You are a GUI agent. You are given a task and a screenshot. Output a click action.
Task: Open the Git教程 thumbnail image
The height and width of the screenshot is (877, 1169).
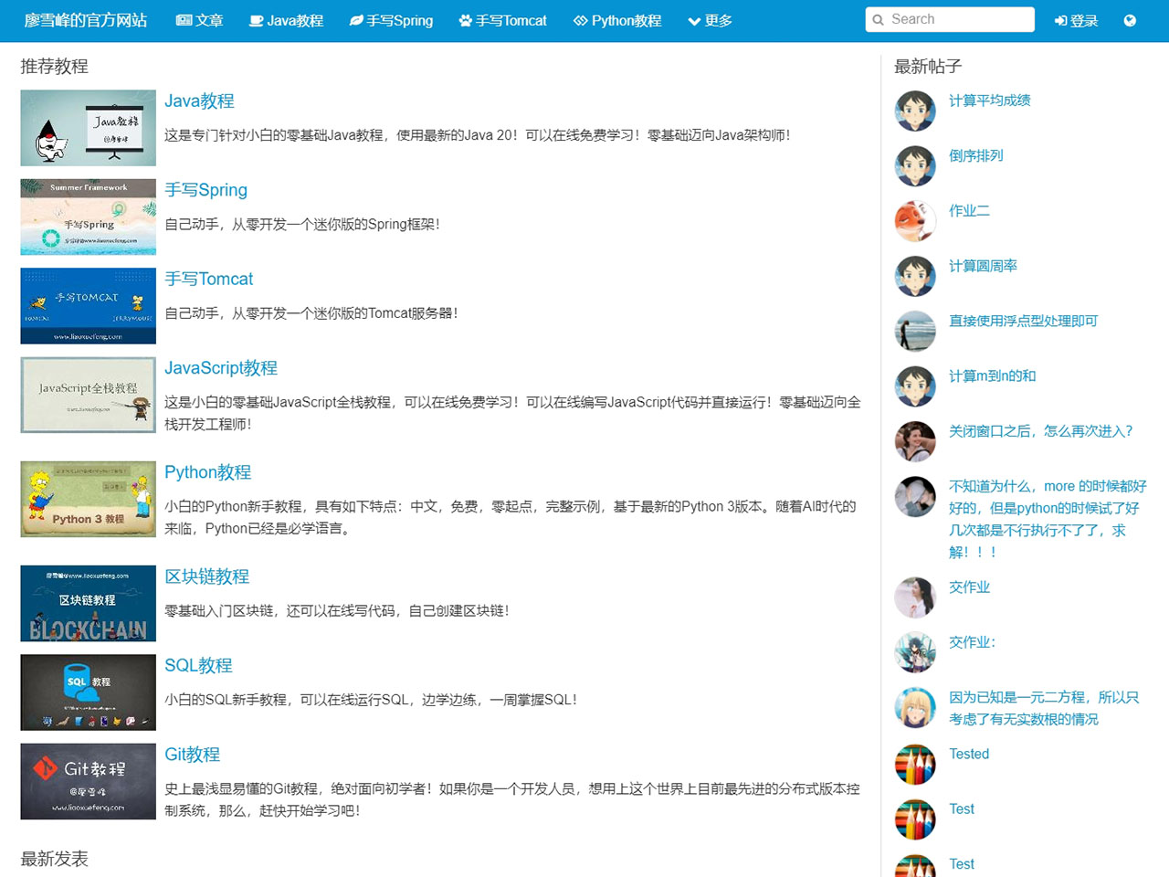pyautogui.click(x=88, y=781)
